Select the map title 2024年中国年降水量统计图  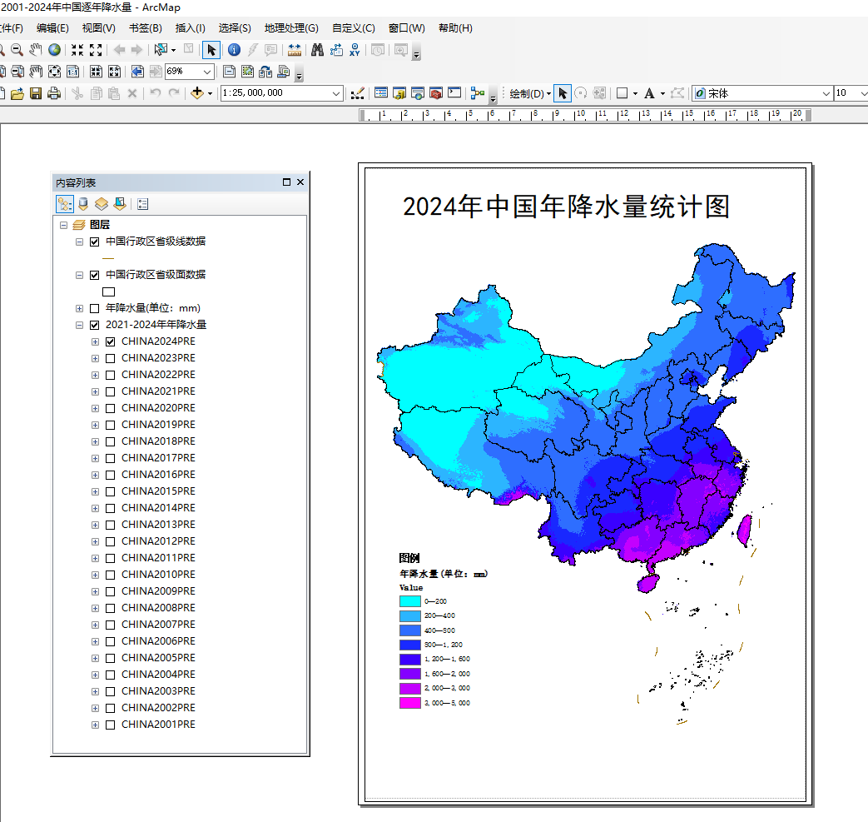click(x=566, y=207)
